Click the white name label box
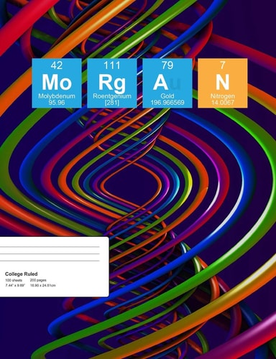 tap(55, 267)
